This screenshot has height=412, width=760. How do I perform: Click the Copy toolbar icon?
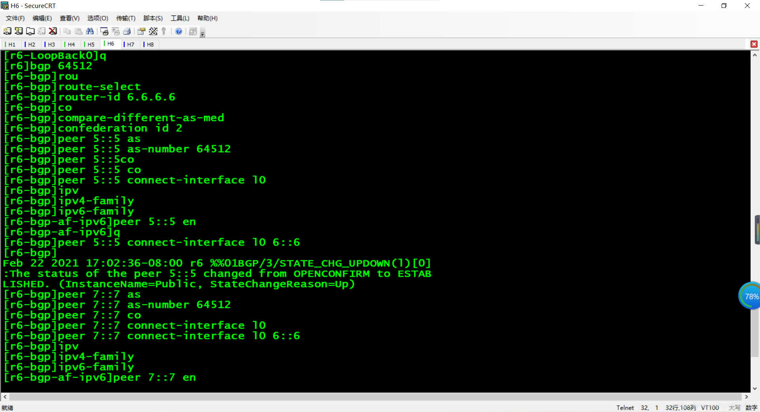point(67,31)
